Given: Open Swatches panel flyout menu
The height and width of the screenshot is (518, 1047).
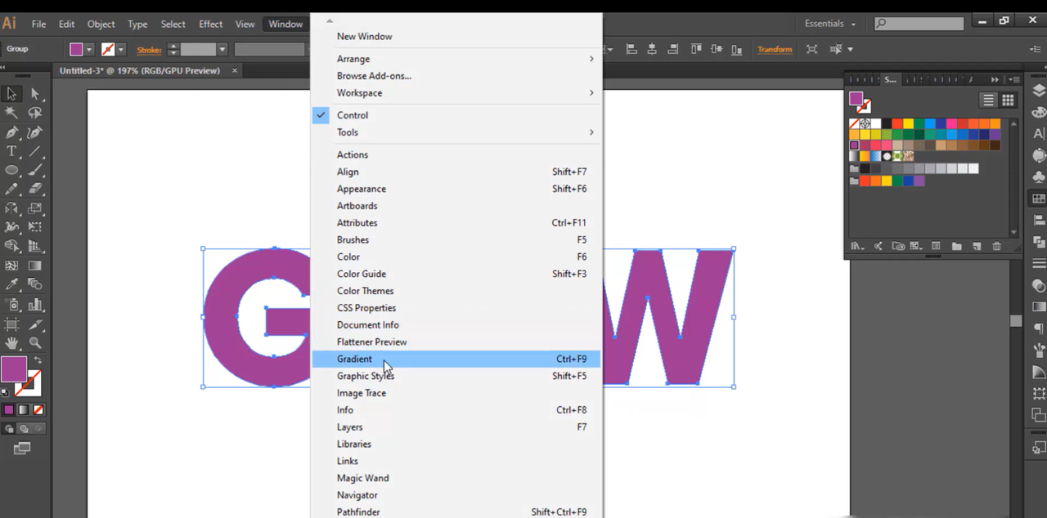Looking at the screenshot, I should click(1014, 79).
